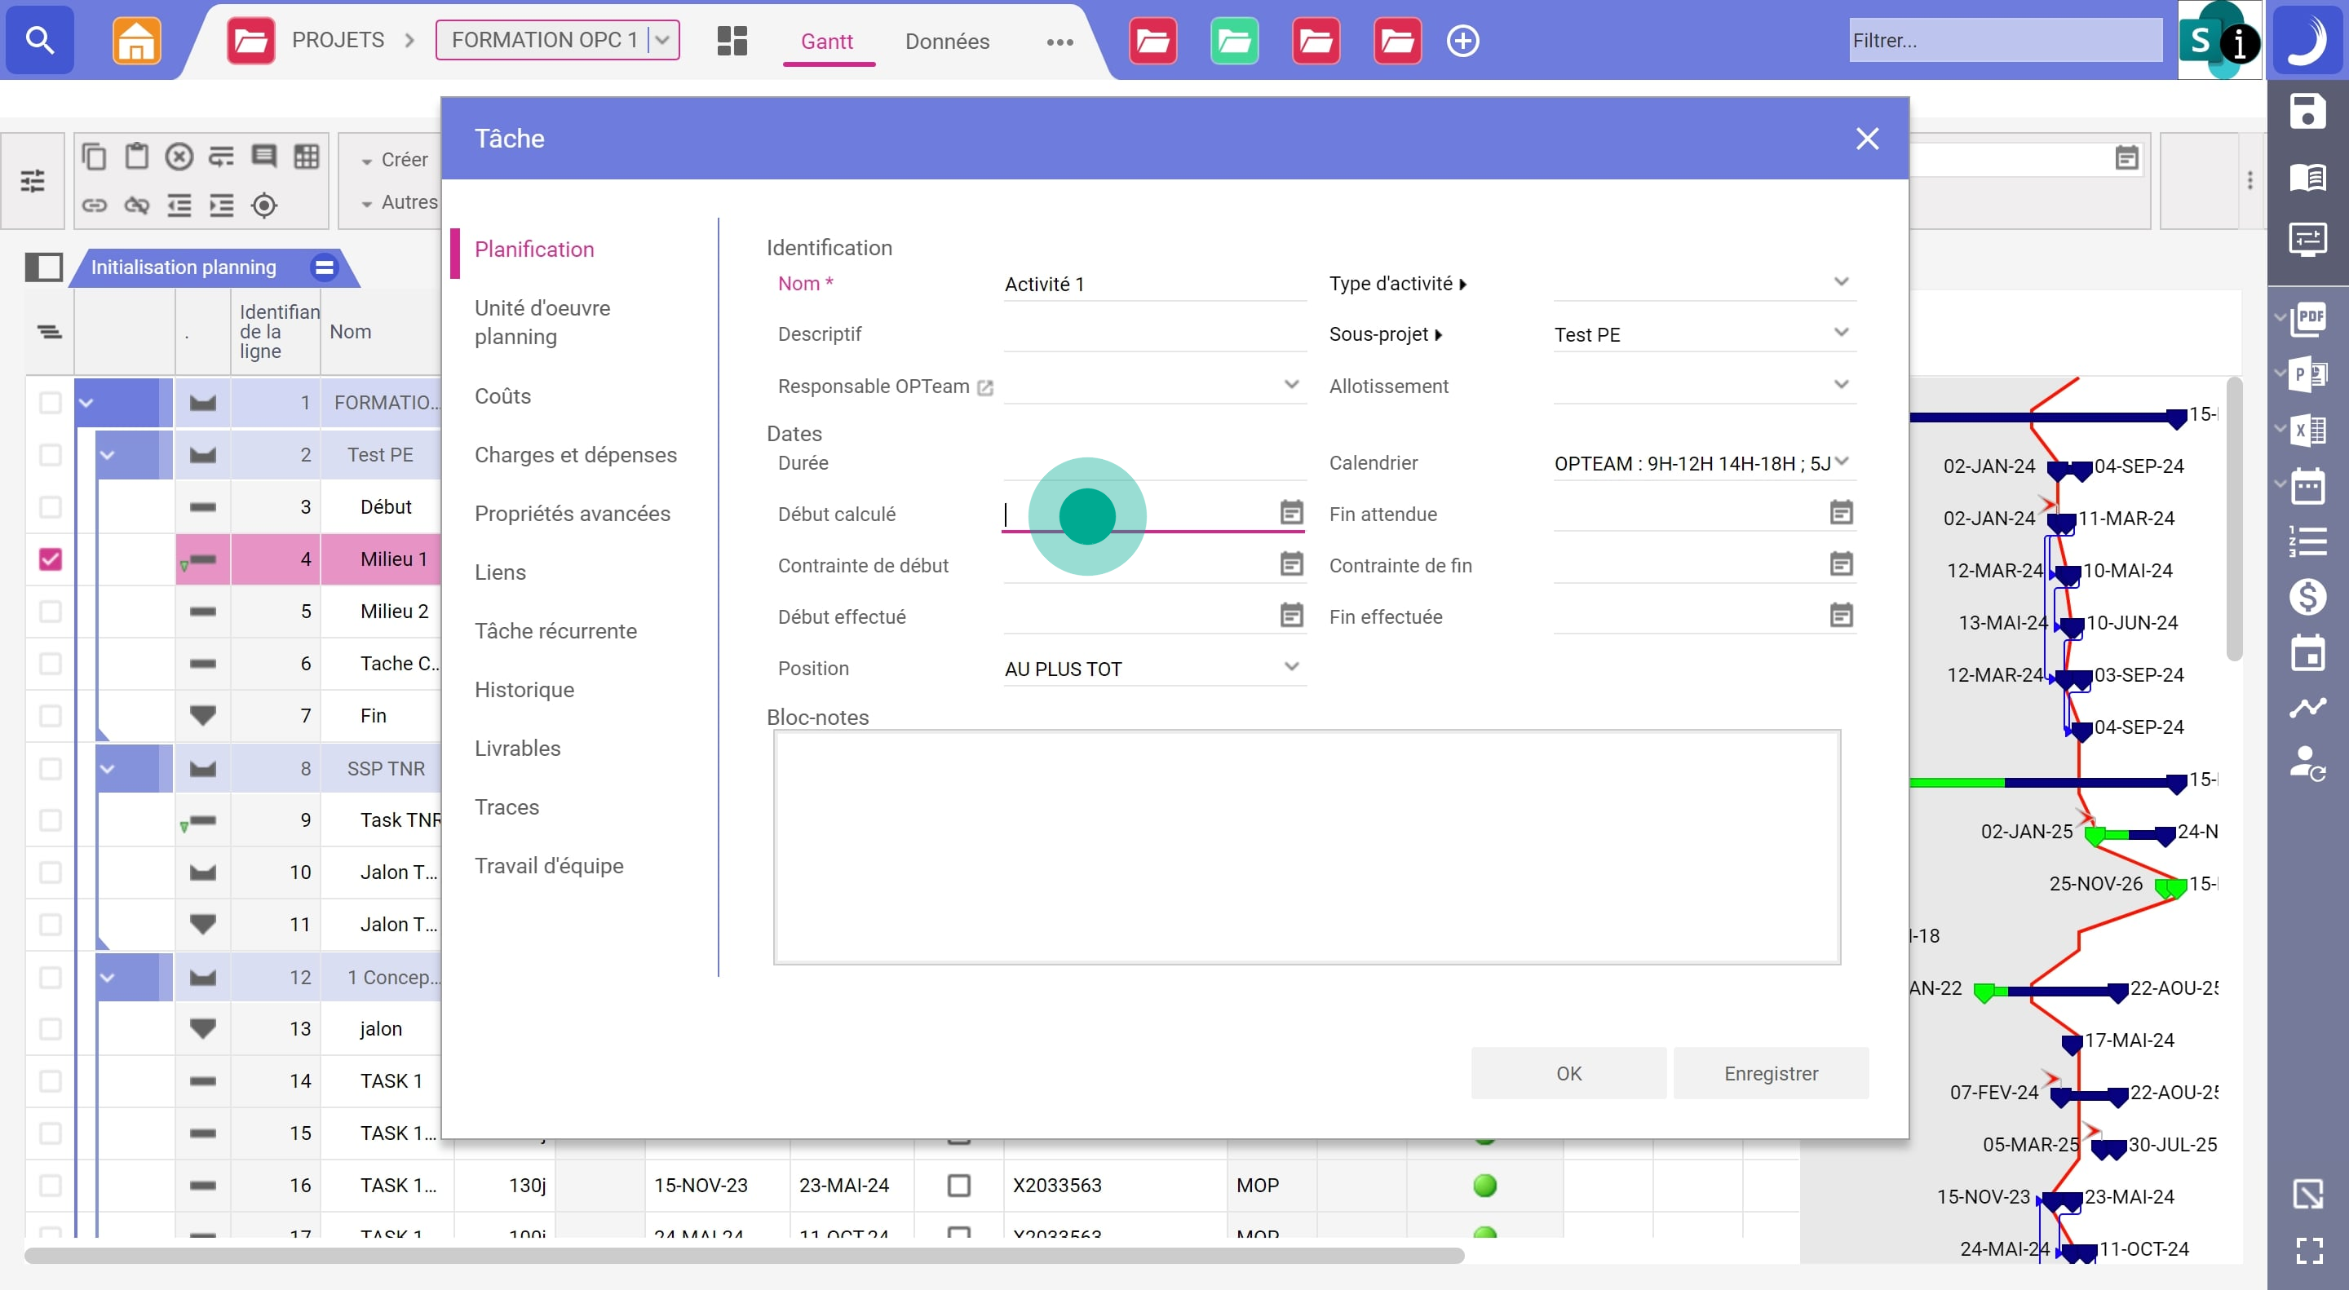Click the dollar costs icon
The height and width of the screenshot is (1290, 2349).
click(x=2307, y=597)
